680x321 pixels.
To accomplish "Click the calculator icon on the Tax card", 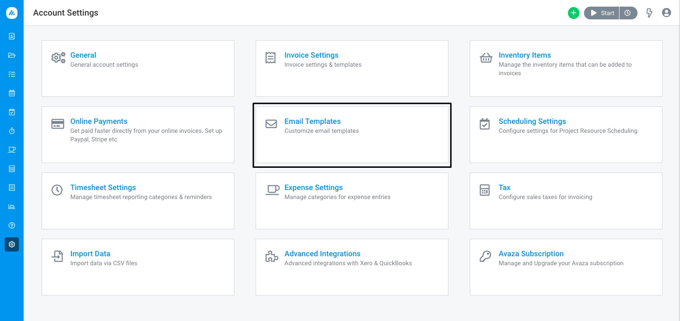I will pyautogui.click(x=484, y=190).
